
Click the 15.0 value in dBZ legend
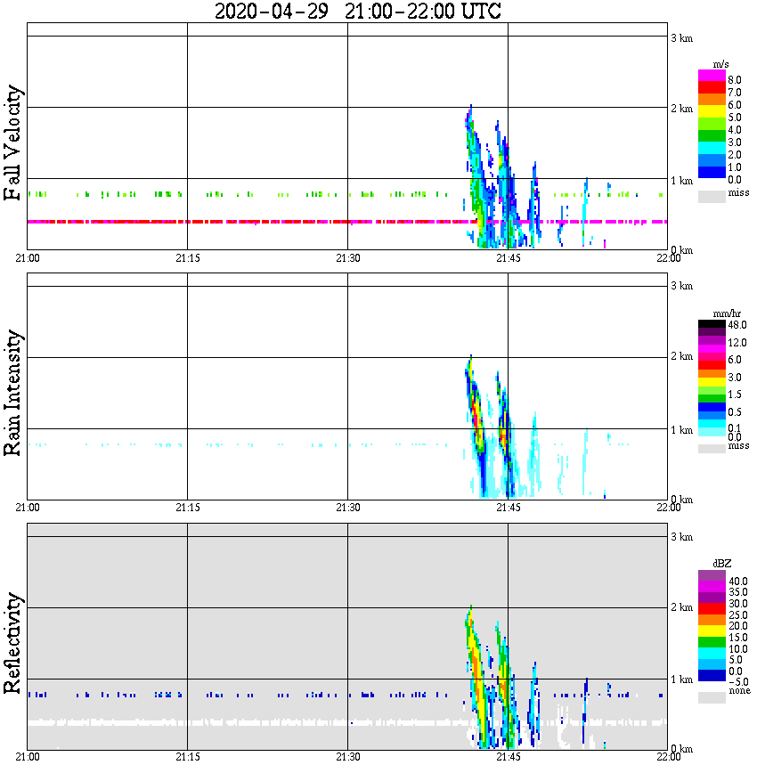pyautogui.click(x=738, y=638)
